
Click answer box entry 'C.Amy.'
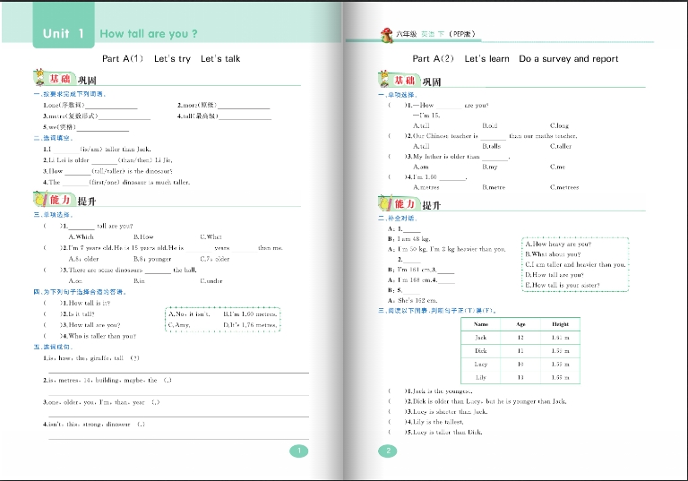tap(179, 325)
